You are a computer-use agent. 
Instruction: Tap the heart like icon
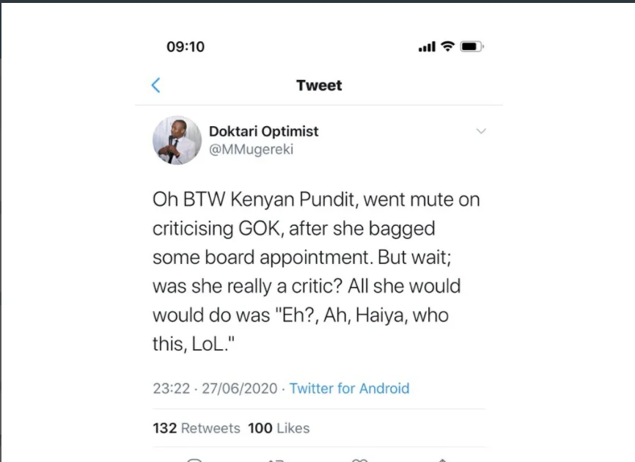(x=359, y=460)
